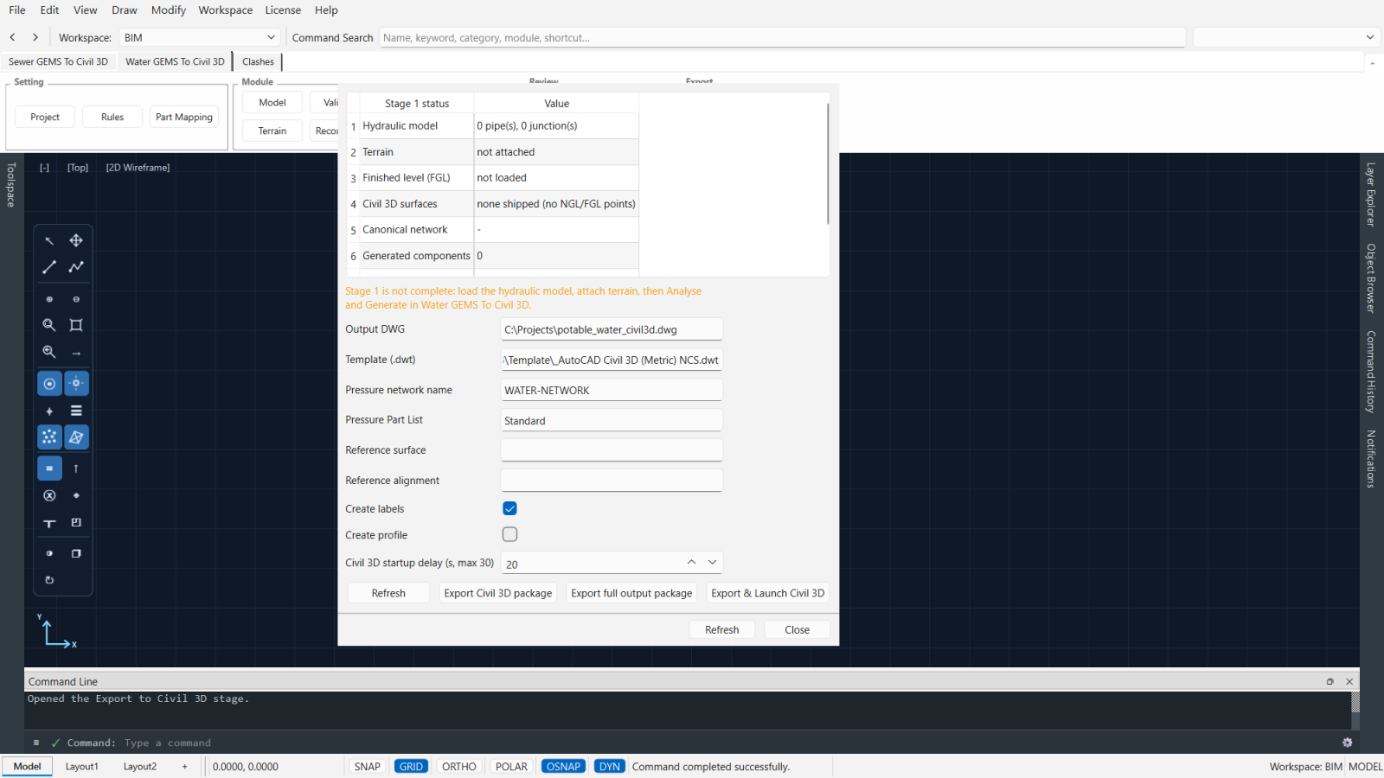Click the circled X tool icon
The height and width of the screenshot is (778, 1384).
pos(49,495)
